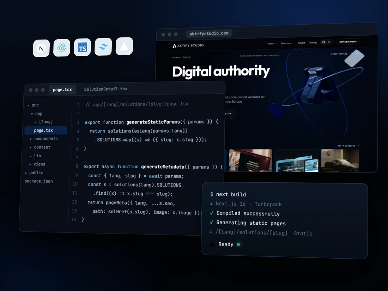This screenshot has width=388, height=291.
Task: Expand the [lang] folder
Action: point(43,122)
